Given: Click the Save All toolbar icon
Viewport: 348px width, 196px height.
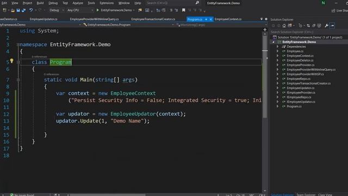Looking at the screenshot, I should pyautogui.click(x=23, y=10).
